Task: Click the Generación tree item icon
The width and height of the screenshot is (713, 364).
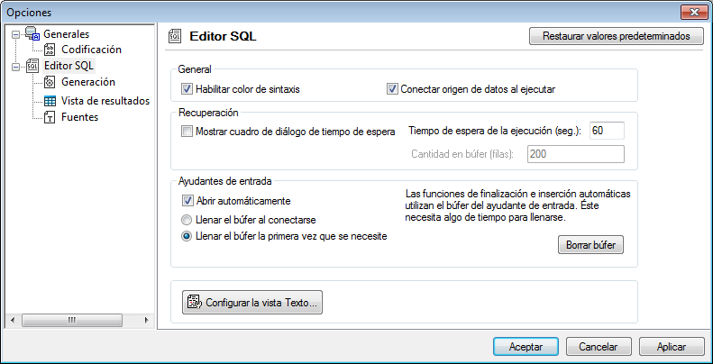Action: pos(50,83)
